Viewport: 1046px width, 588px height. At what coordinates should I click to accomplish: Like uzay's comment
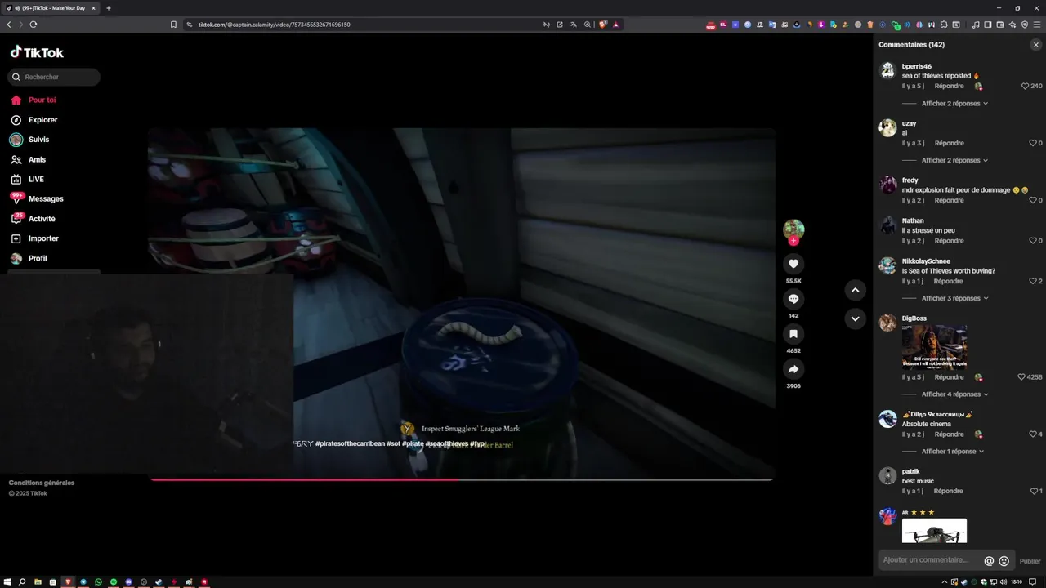click(1033, 143)
